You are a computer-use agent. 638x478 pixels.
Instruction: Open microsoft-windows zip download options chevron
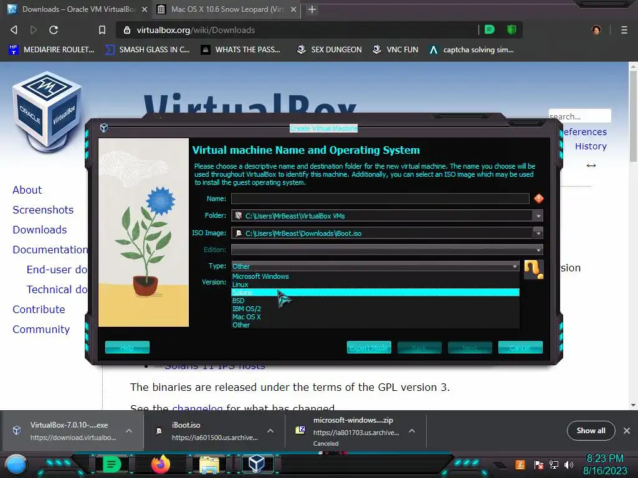tap(412, 431)
